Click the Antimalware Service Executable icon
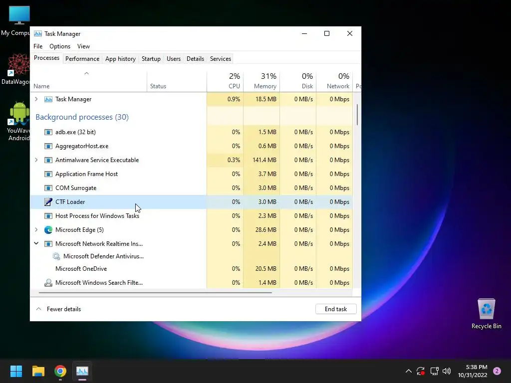511x383 pixels. pos(48,160)
